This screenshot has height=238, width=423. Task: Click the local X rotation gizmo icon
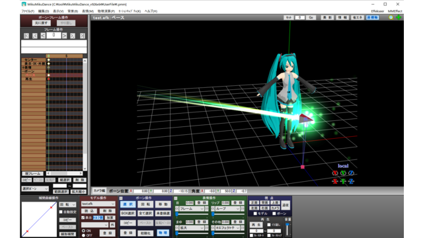tap(335, 173)
